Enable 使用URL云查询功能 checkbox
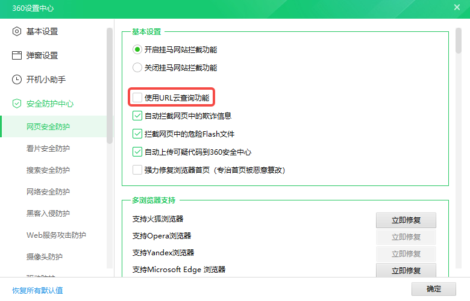 point(137,98)
